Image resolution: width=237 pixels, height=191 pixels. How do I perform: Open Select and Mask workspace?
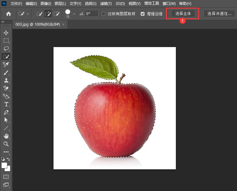point(219,13)
